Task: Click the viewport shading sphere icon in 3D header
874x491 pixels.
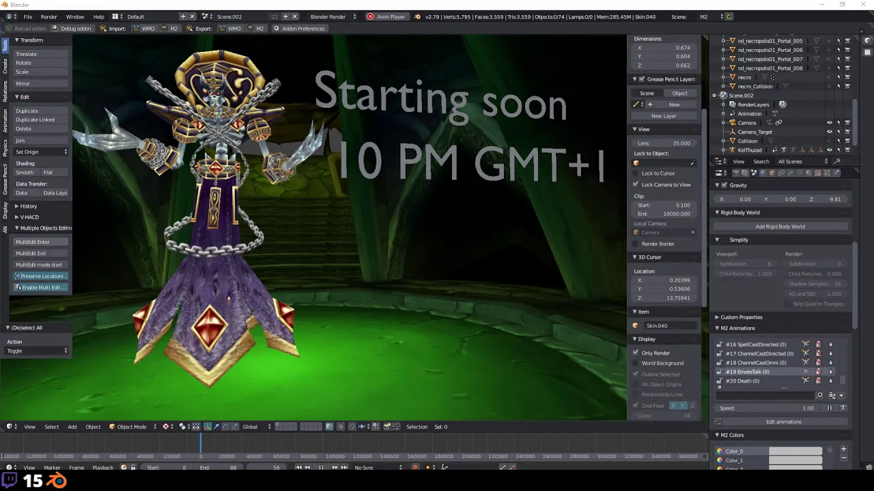Action: pyautogui.click(x=167, y=426)
